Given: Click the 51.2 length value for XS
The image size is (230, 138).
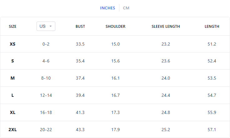Looking at the screenshot, I should 212,44.
